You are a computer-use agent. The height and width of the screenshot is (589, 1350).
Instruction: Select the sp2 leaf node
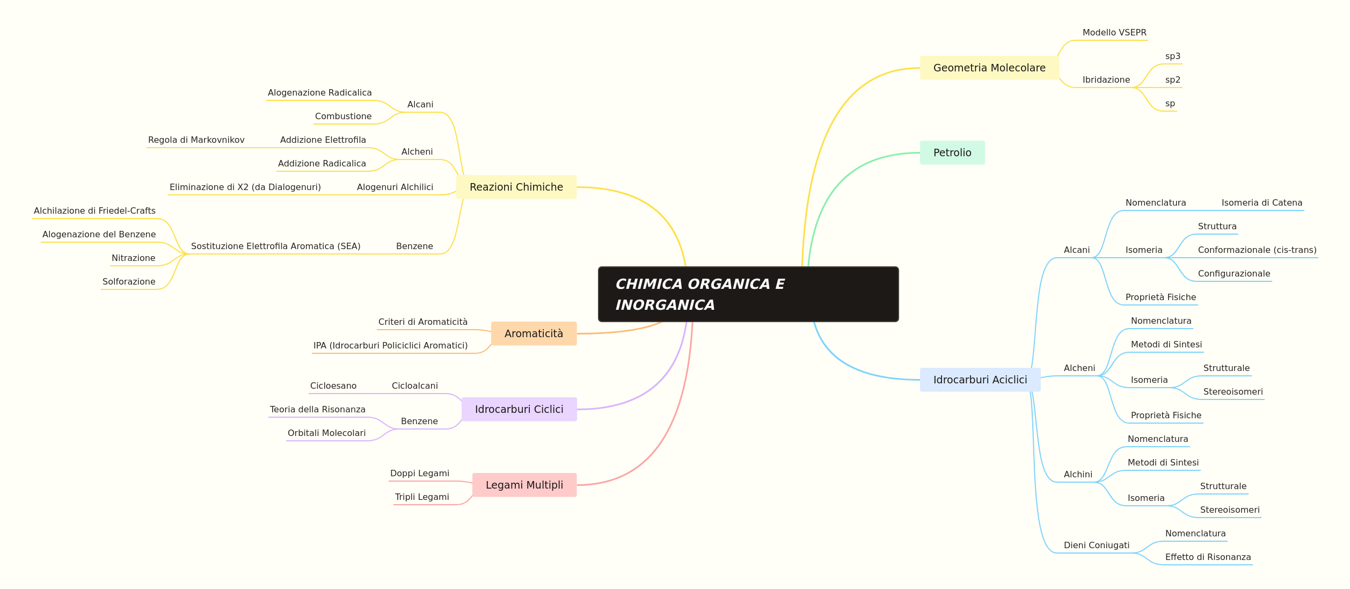(1173, 80)
